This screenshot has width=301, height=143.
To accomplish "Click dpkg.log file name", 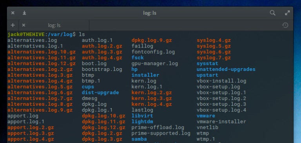I will (94, 104).
